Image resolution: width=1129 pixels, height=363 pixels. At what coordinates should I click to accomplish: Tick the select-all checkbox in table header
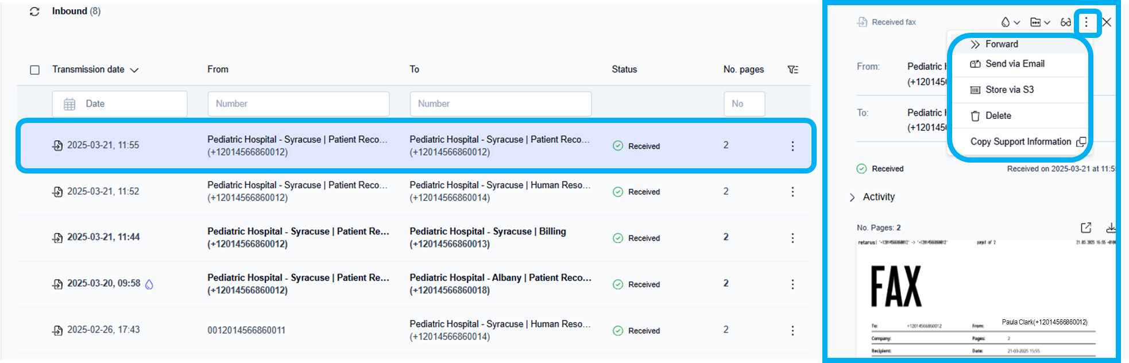35,70
